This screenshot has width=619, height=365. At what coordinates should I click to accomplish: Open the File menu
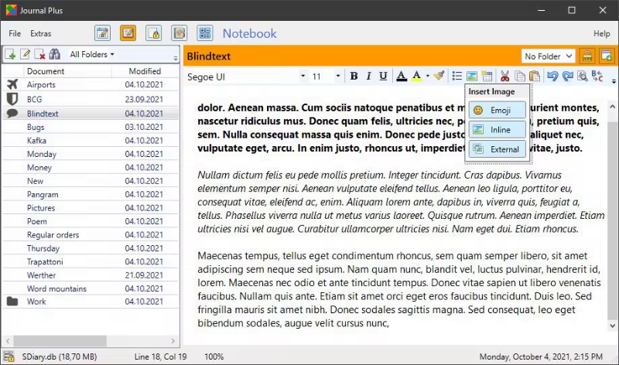(15, 33)
